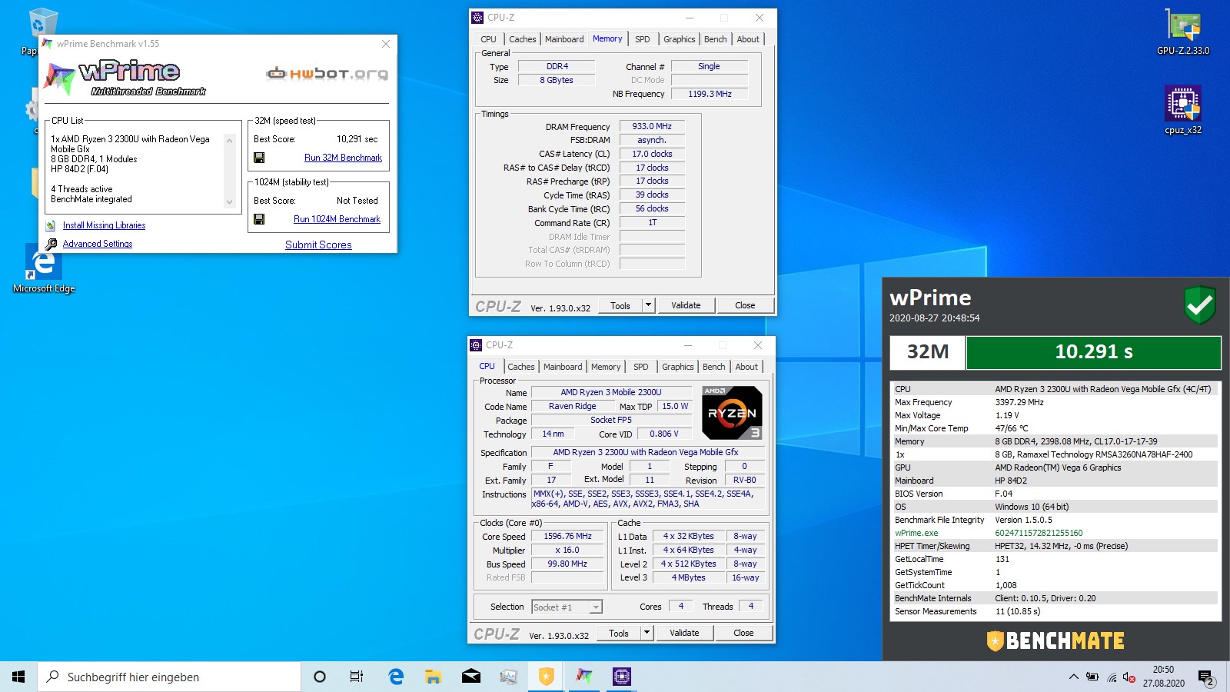Click Run 32M Benchmark link
The image size is (1230, 692).
343,158
